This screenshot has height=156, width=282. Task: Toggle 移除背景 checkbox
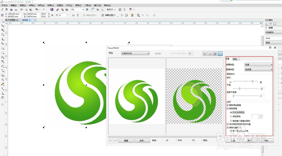228,109
